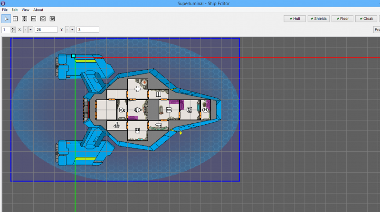Screen dimensions: 380x212
Task: Toggle Floor visibility
Action: (x=342, y=18)
